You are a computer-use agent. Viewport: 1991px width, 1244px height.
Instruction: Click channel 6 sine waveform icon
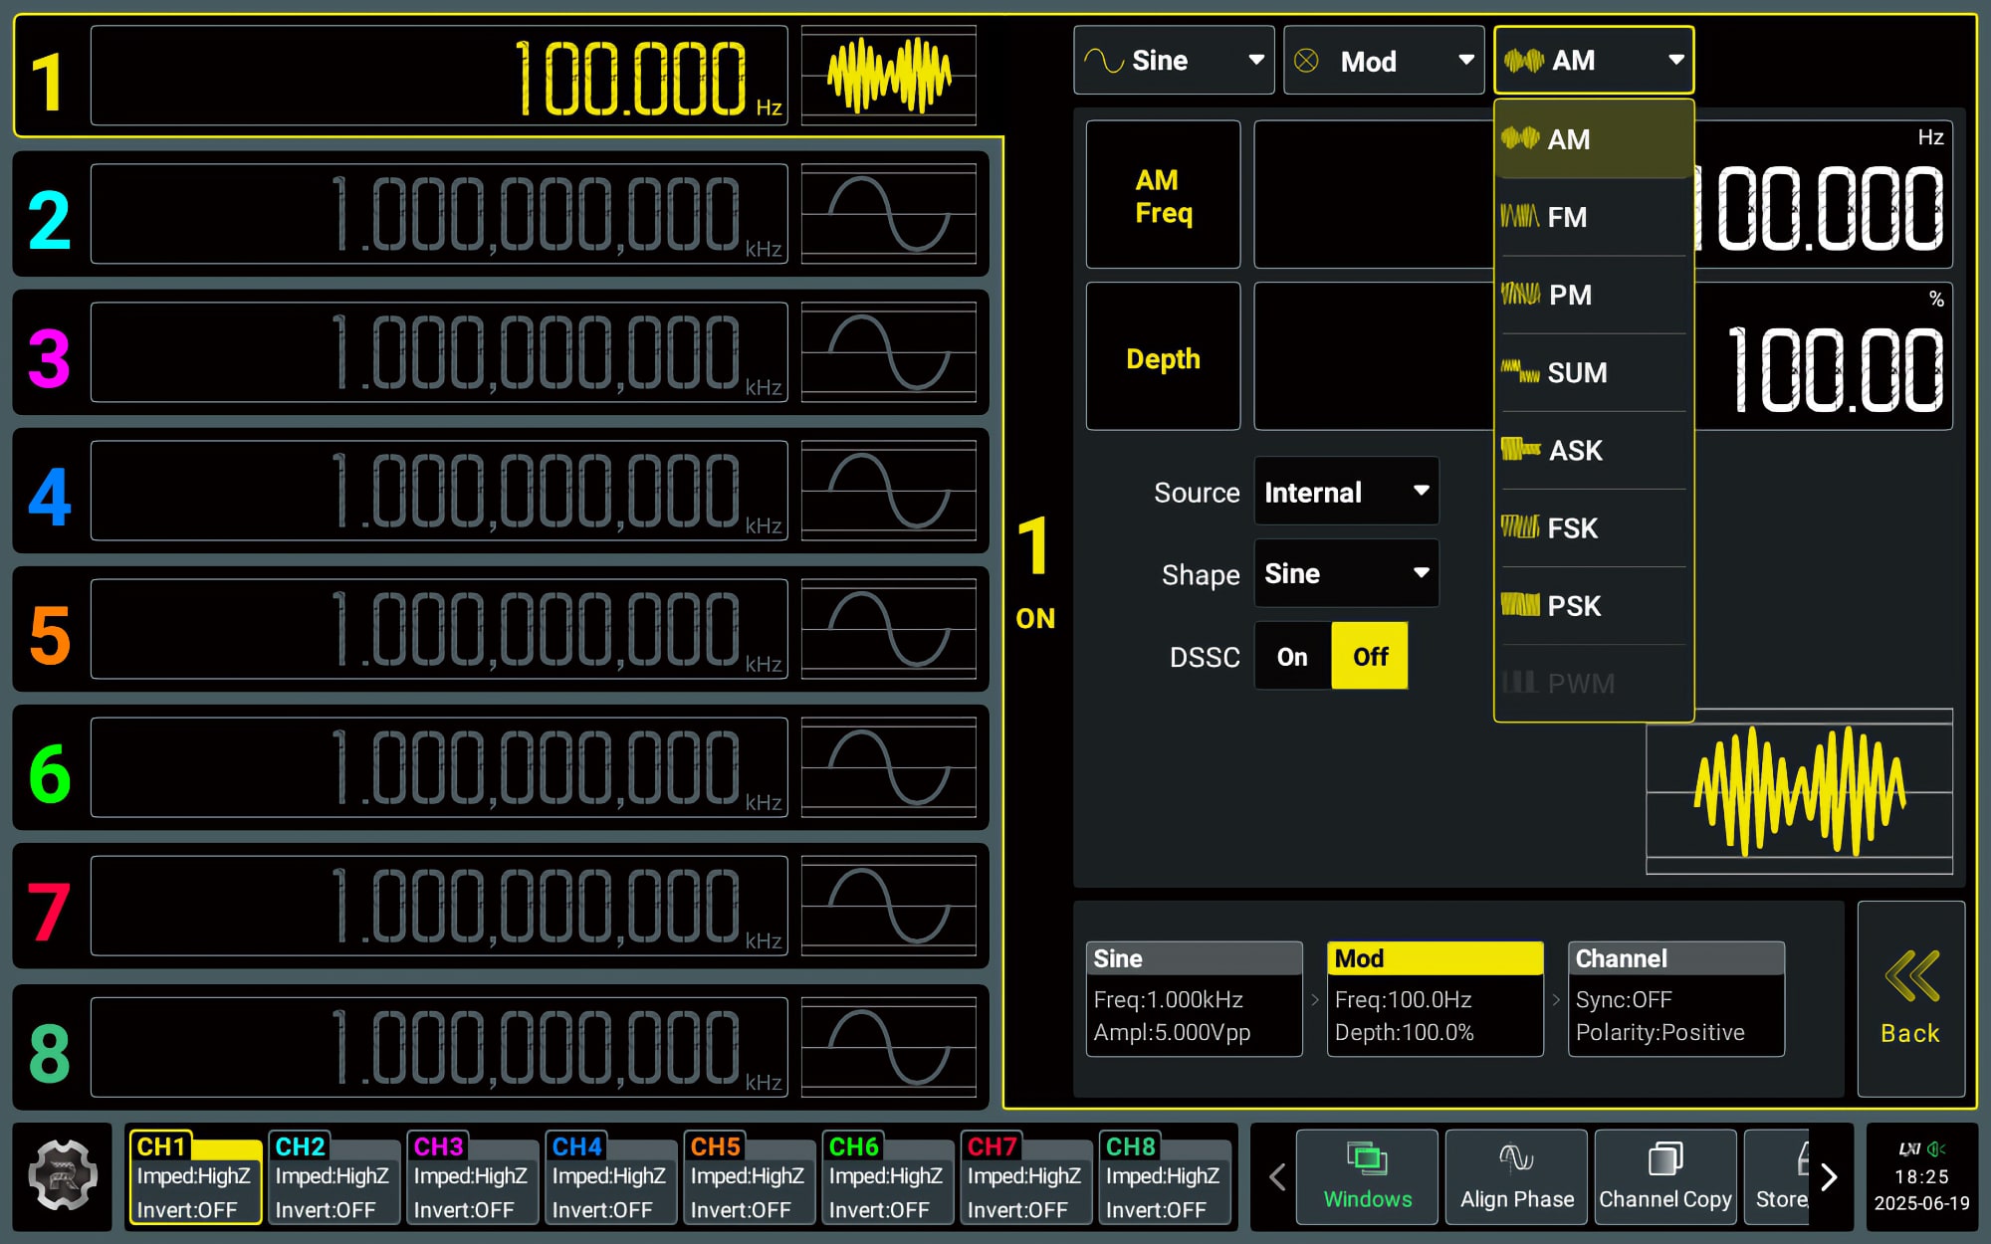889,767
